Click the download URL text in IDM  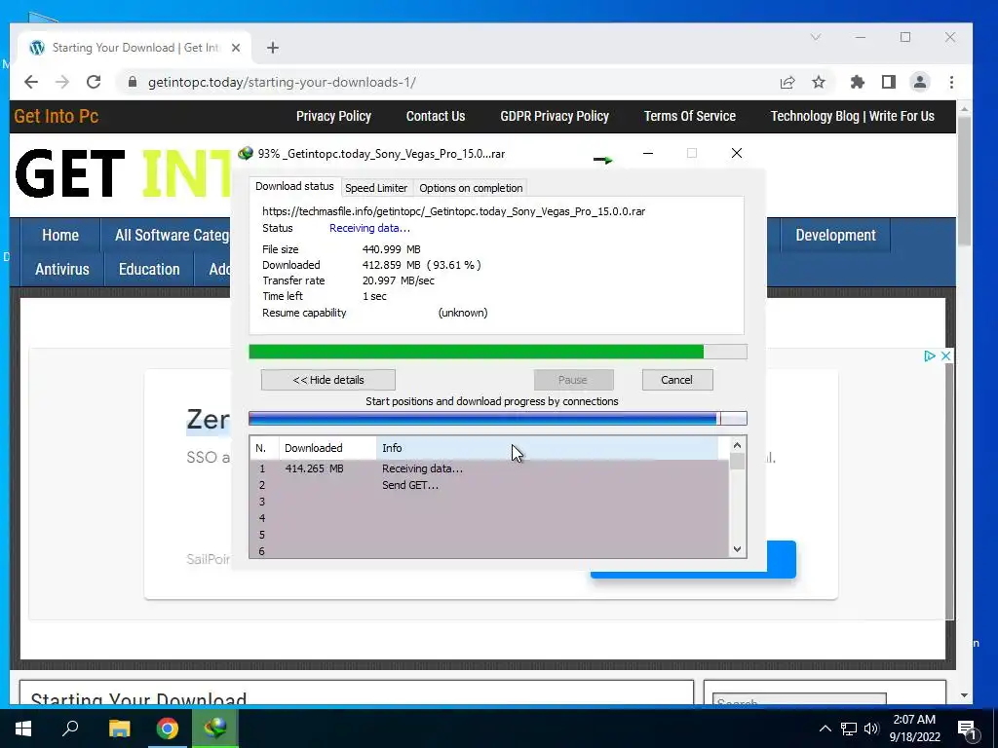click(x=454, y=211)
